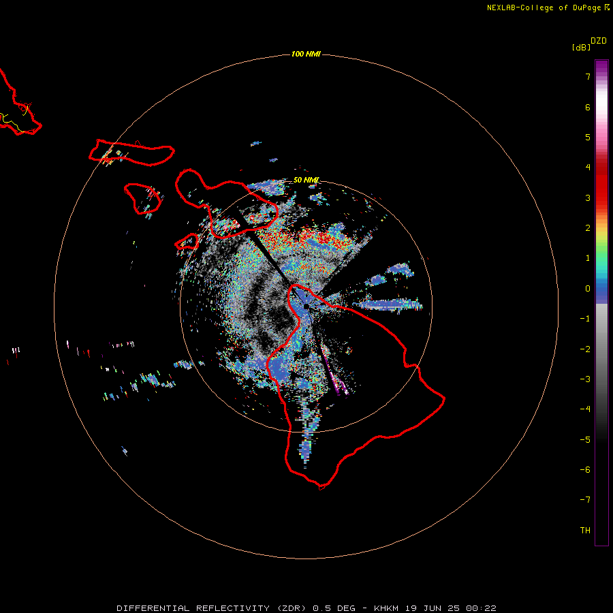This screenshot has height=613, width=613.
Task: Click the 5 value on color scale
Action: click(x=588, y=137)
